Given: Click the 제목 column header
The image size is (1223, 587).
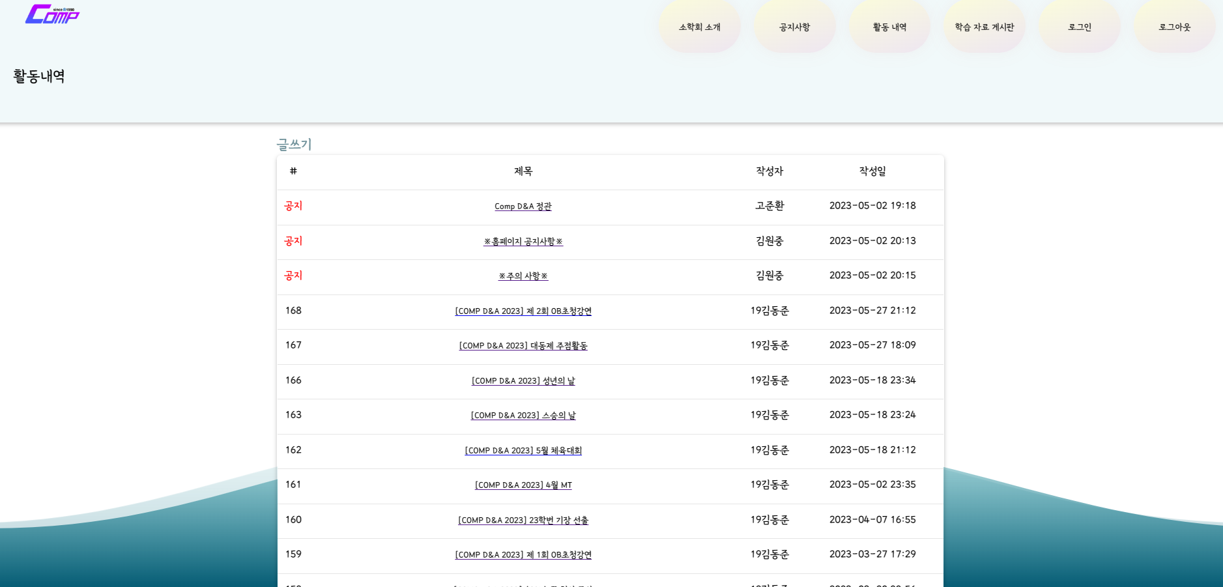Looking at the screenshot, I should coord(523,171).
